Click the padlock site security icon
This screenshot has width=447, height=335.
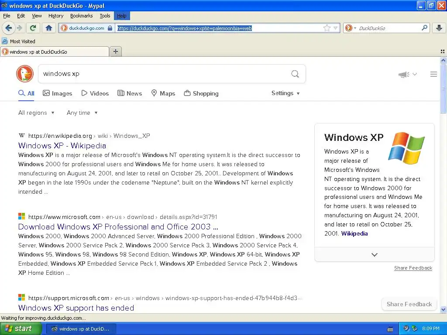[x=110, y=28]
